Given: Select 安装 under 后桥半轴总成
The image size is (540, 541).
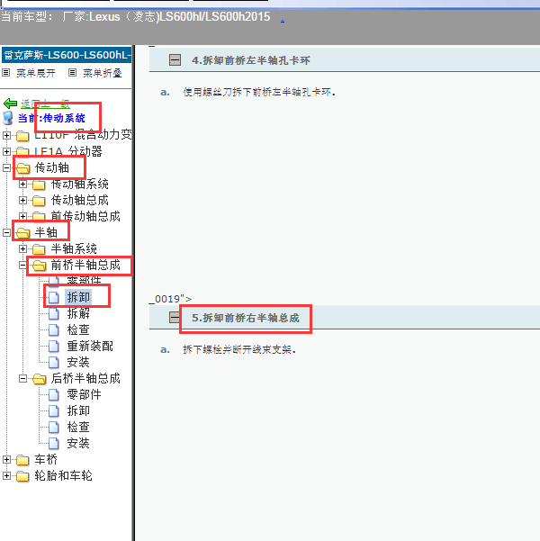Looking at the screenshot, I should pyautogui.click(x=78, y=443).
